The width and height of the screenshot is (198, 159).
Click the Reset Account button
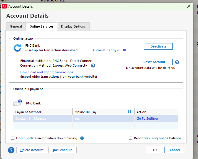pyautogui.click(x=154, y=62)
